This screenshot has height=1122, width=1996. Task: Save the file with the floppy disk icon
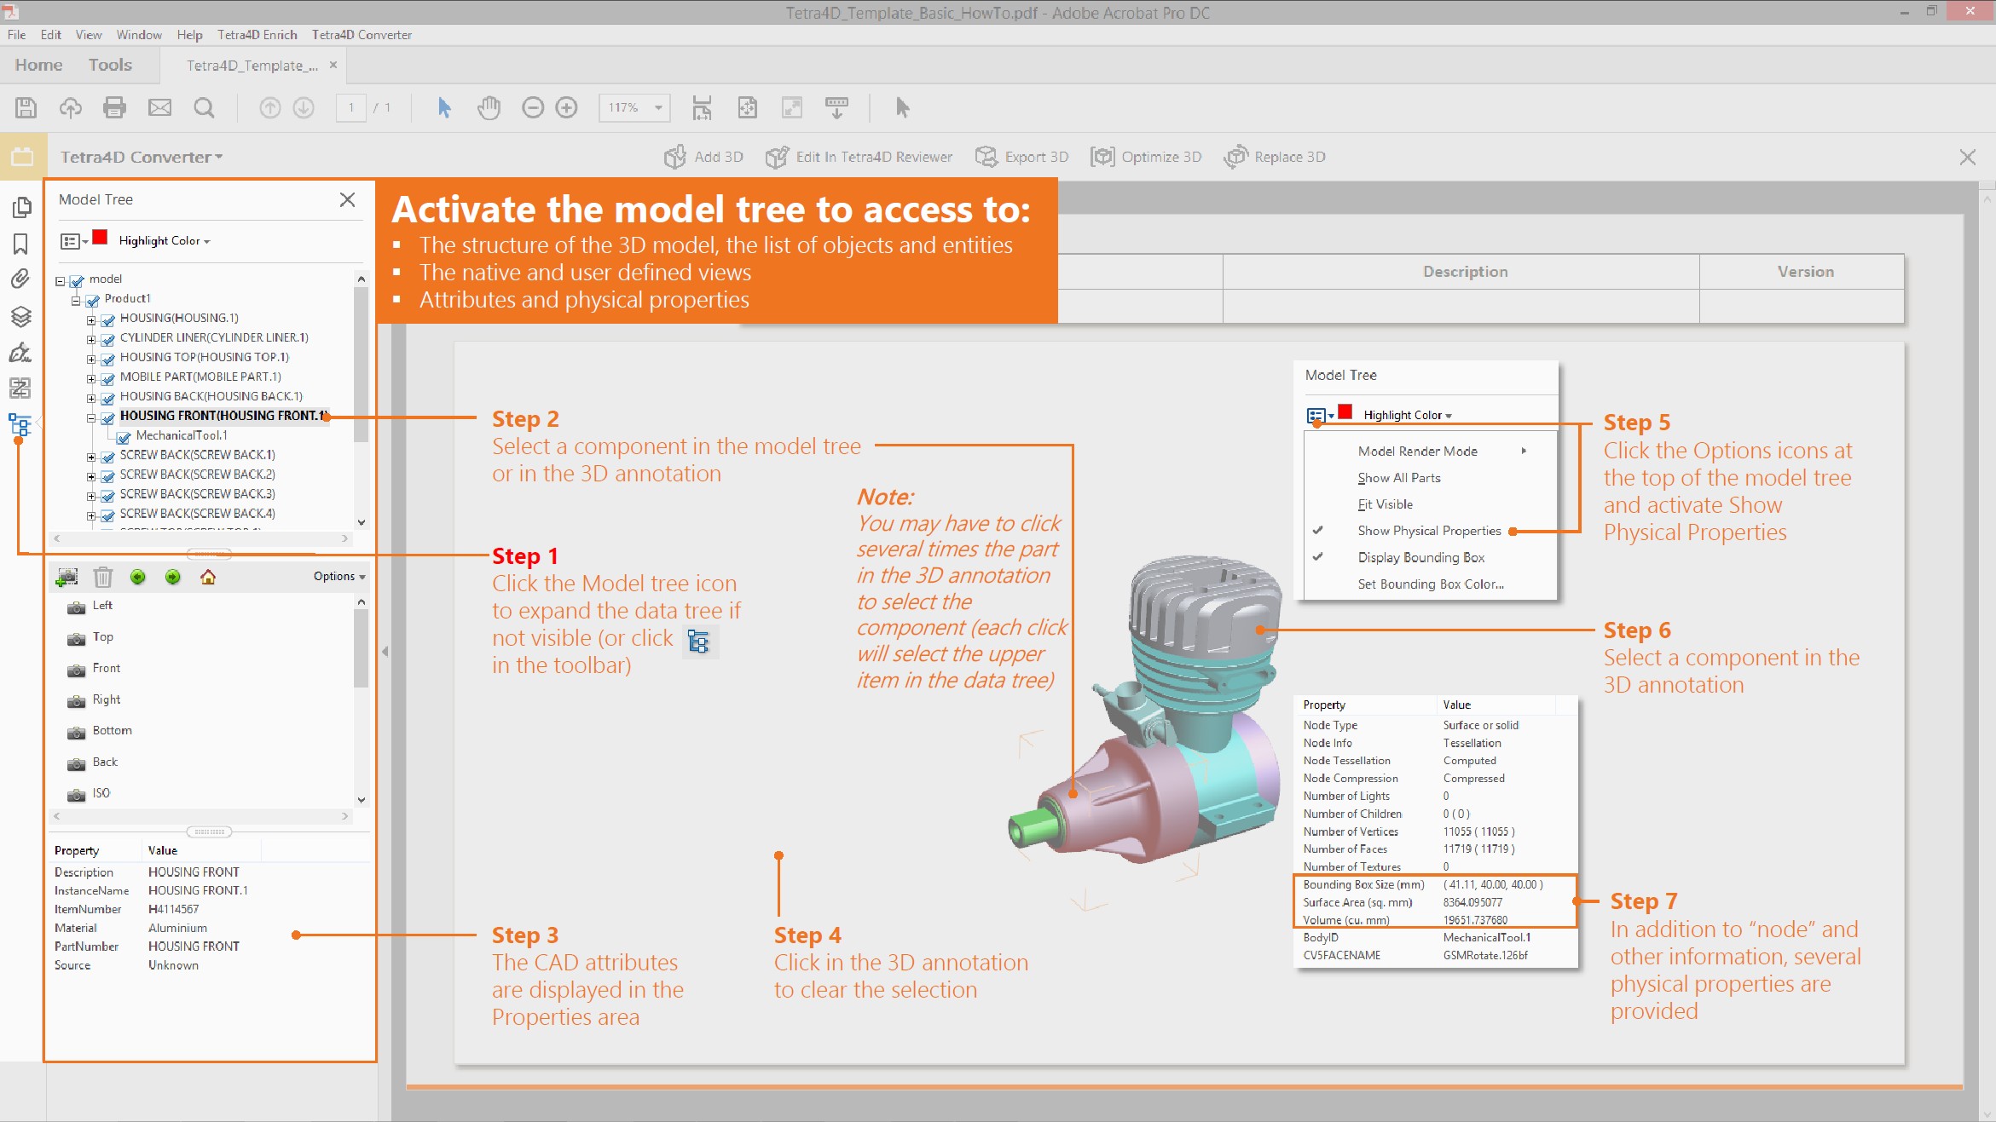coord(26,107)
